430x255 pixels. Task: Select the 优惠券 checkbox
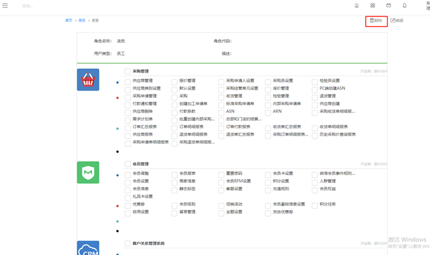[128, 205]
